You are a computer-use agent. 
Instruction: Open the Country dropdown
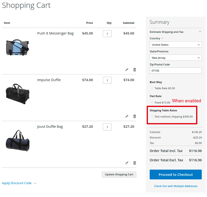click(x=176, y=45)
